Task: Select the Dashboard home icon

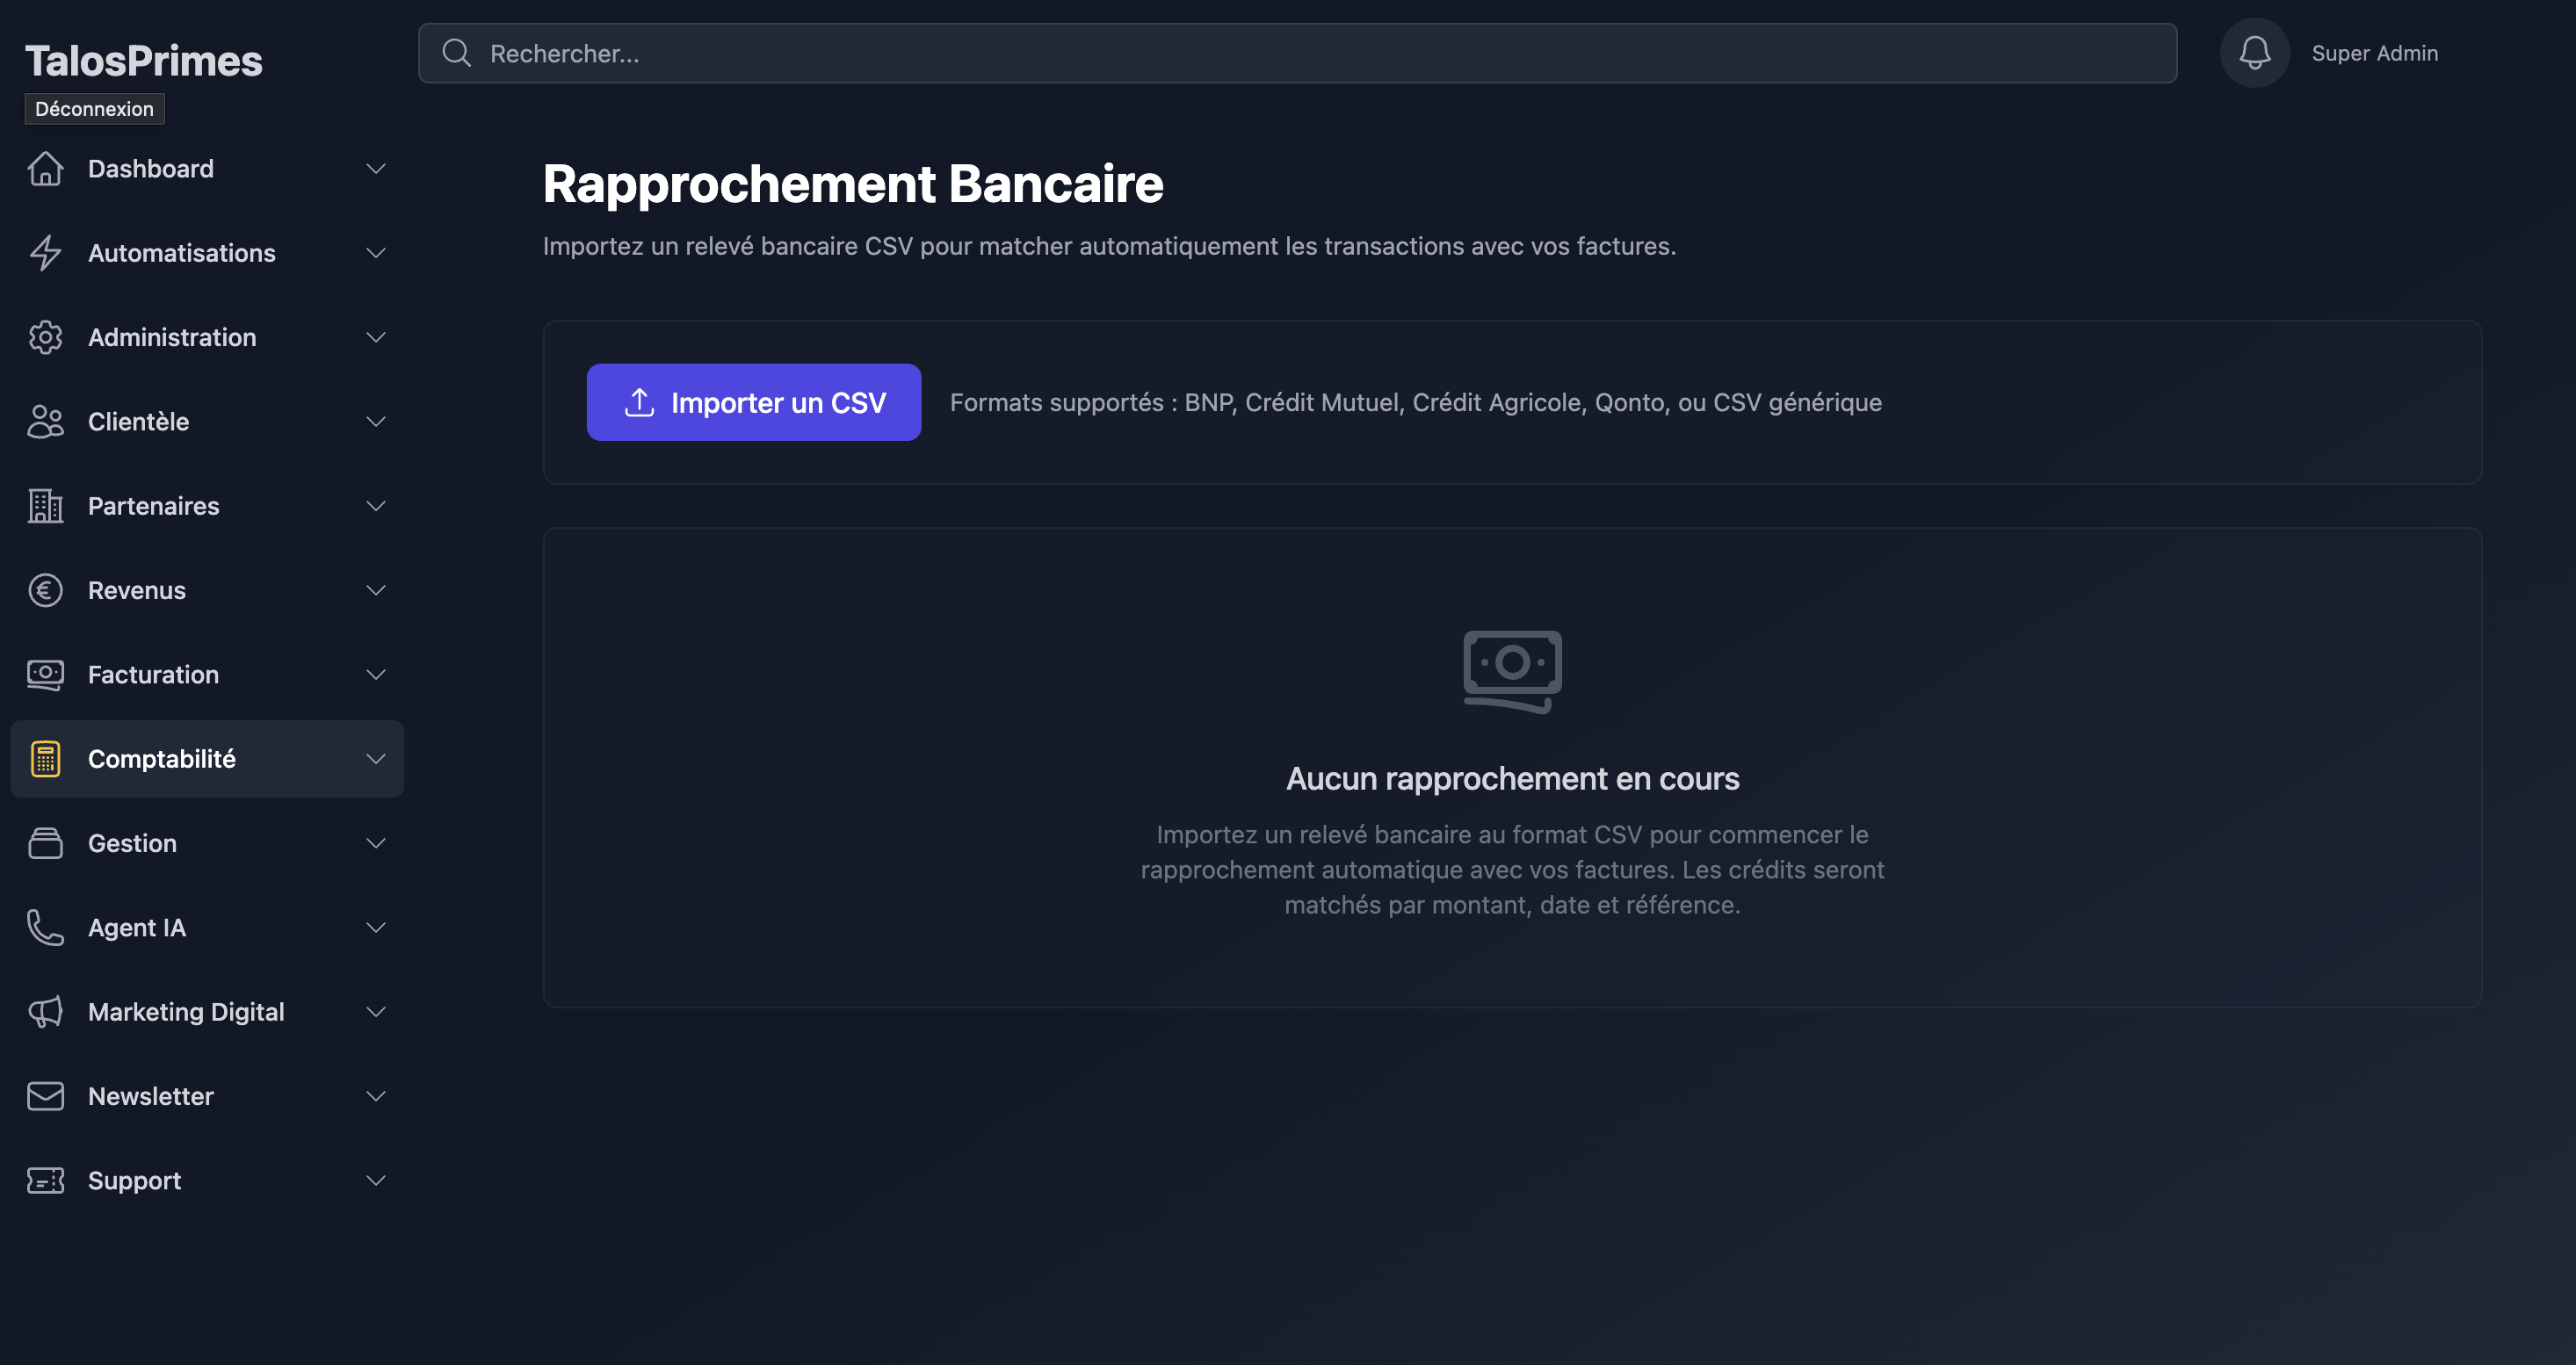Action: coord(45,168)
